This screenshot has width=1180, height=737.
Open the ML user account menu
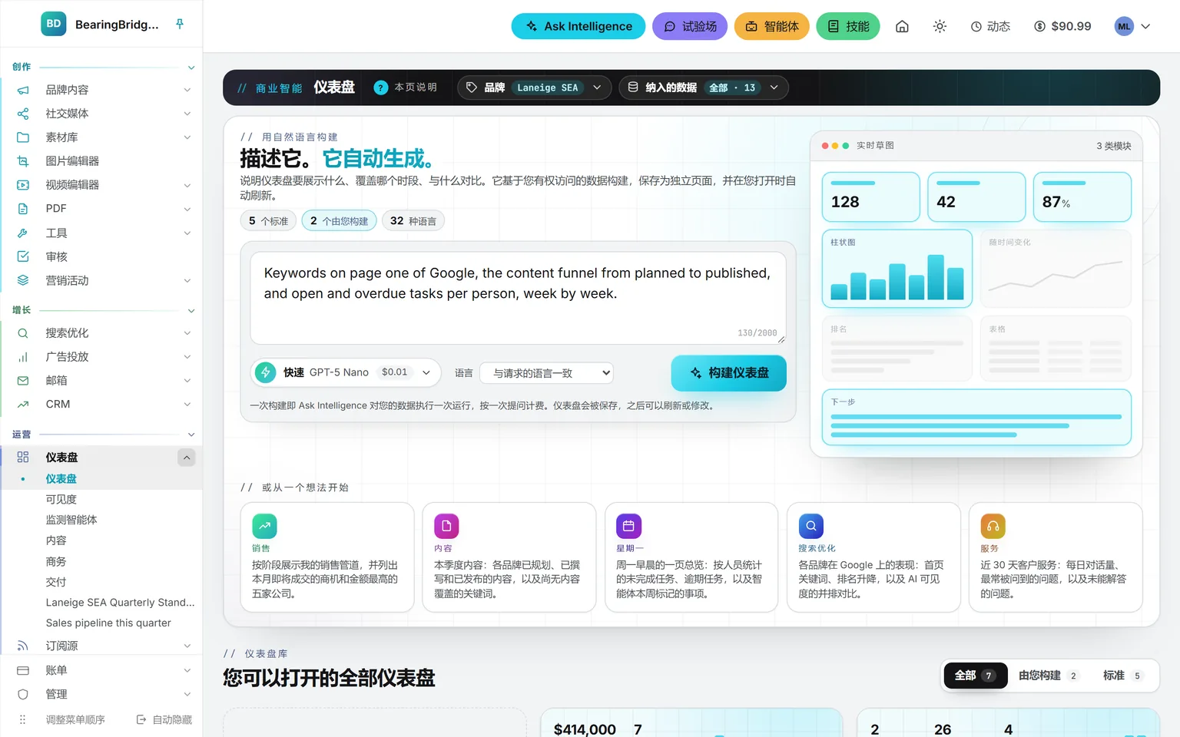(1132, 26)
